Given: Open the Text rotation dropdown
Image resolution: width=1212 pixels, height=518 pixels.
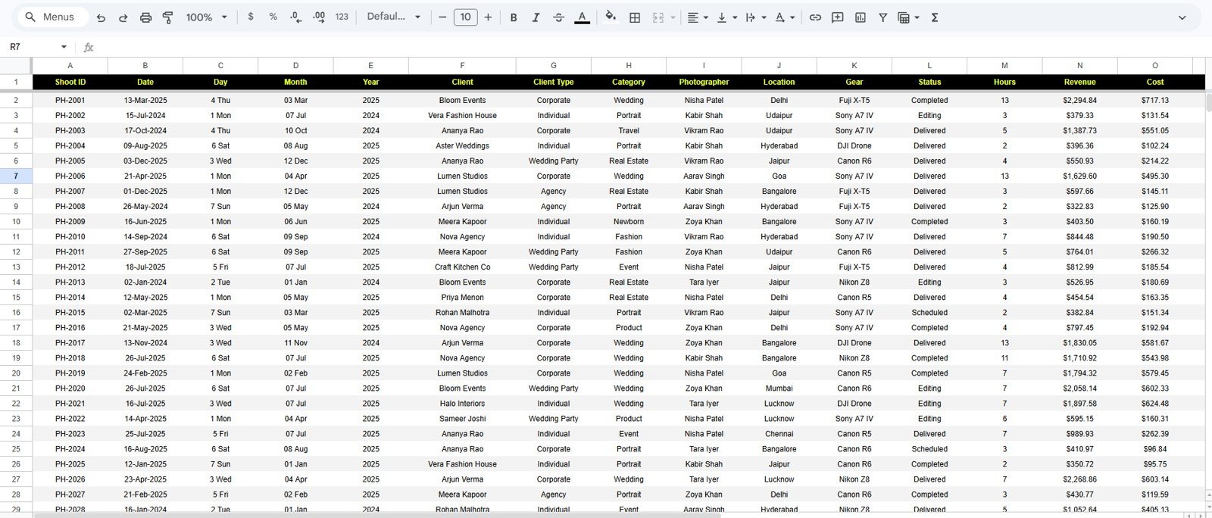Looking at the screenshot, I should [x=784, y=17].
